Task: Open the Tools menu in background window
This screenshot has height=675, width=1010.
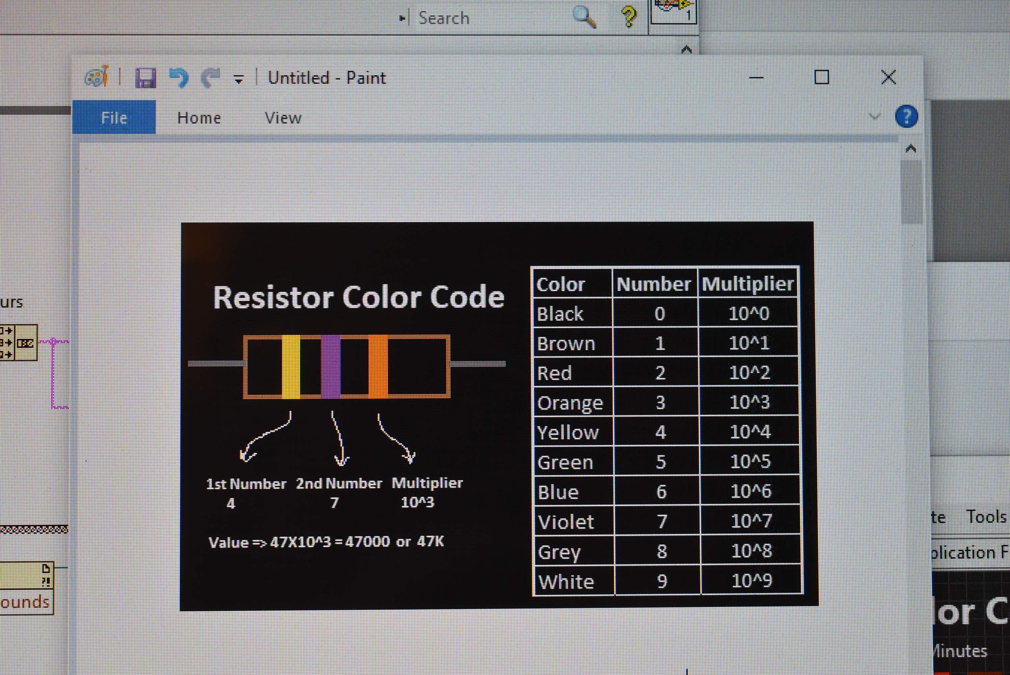Action: coord(986,516)
